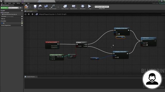Click AttackPlayerCounter in breadcrumb

47,14
